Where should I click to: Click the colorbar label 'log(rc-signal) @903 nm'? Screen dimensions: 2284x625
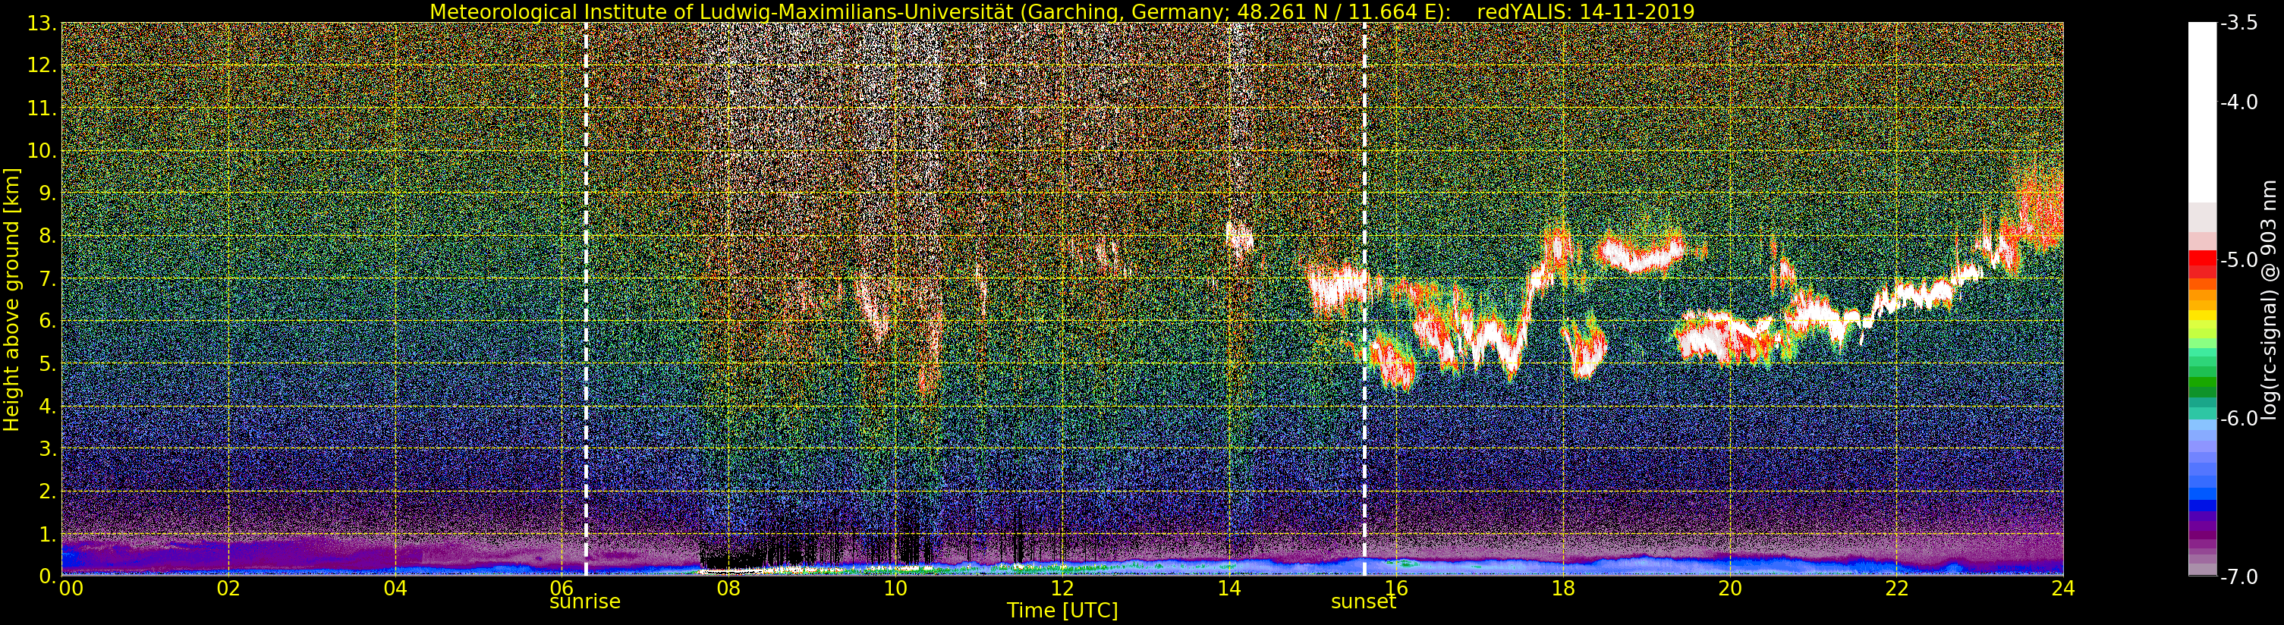tap(2270, 300)
